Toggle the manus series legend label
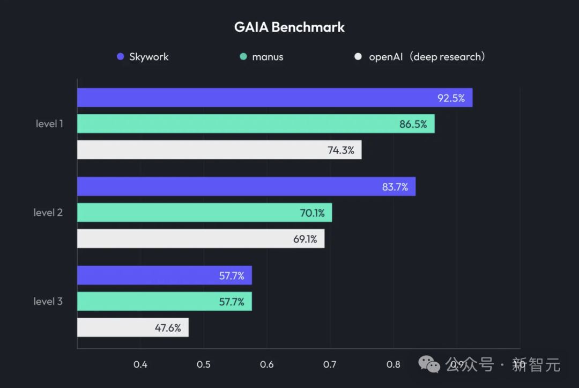579x388 pixels. click(268, 56)
